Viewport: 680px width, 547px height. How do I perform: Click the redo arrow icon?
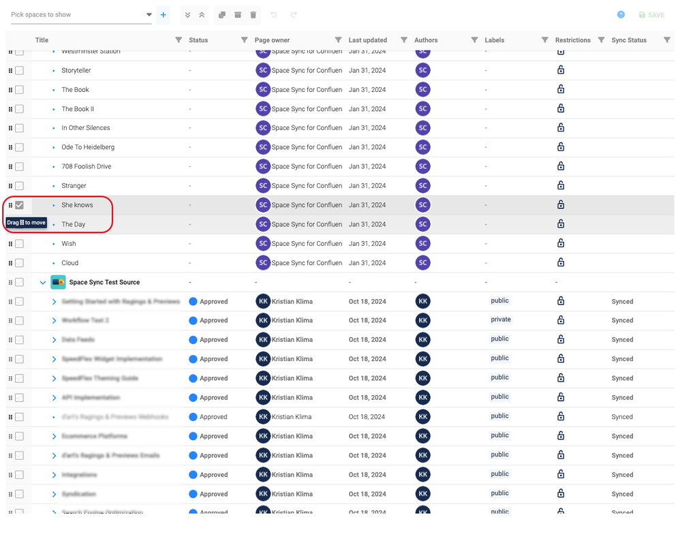point(294,15)
